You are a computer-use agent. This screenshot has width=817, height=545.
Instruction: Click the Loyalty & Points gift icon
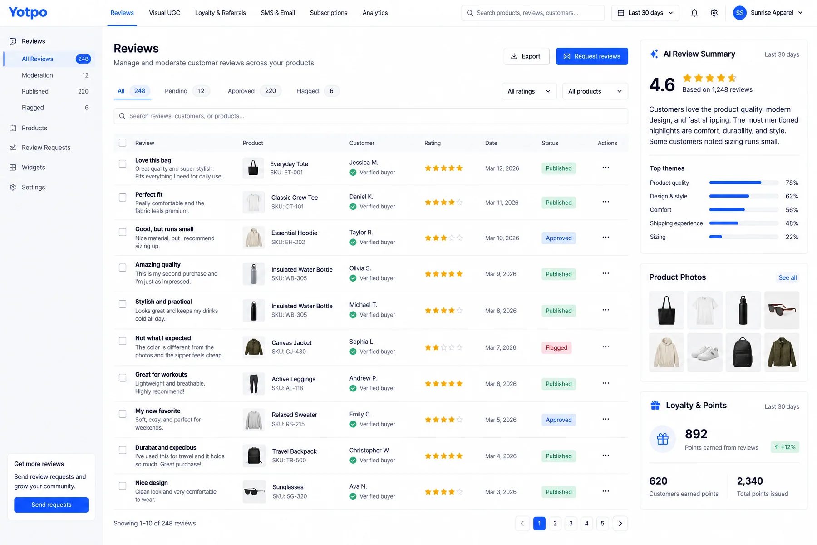pyautogui.click(x=655, y=405)
